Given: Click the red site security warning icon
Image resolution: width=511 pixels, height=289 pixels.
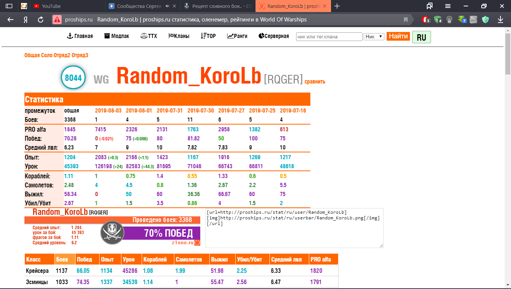Looking at the screenshot, I should click(57, 20).
